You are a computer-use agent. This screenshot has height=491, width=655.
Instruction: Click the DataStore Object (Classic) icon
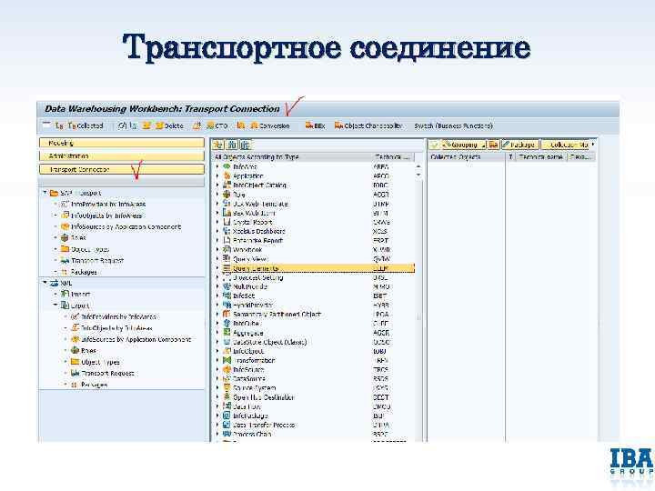[x=227, y=342]
